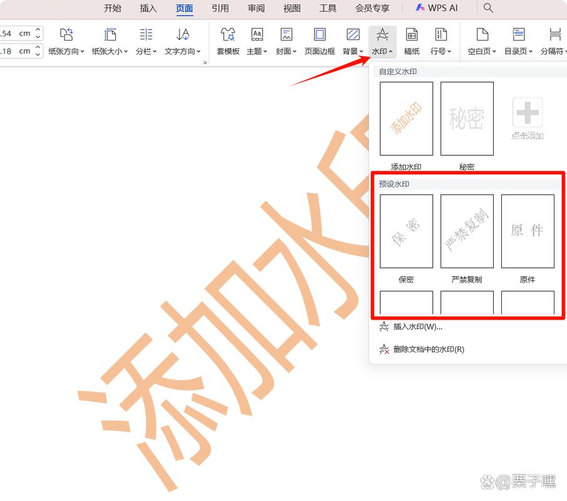Select 删除文档中的水印 remove watermark option
This screenshot has height=501, width=567.
pos(428,349)
